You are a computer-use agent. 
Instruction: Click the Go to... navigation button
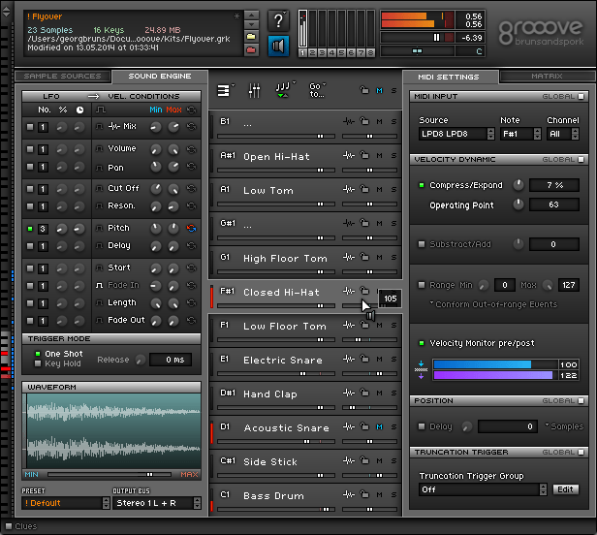click(x=317, y=90)
